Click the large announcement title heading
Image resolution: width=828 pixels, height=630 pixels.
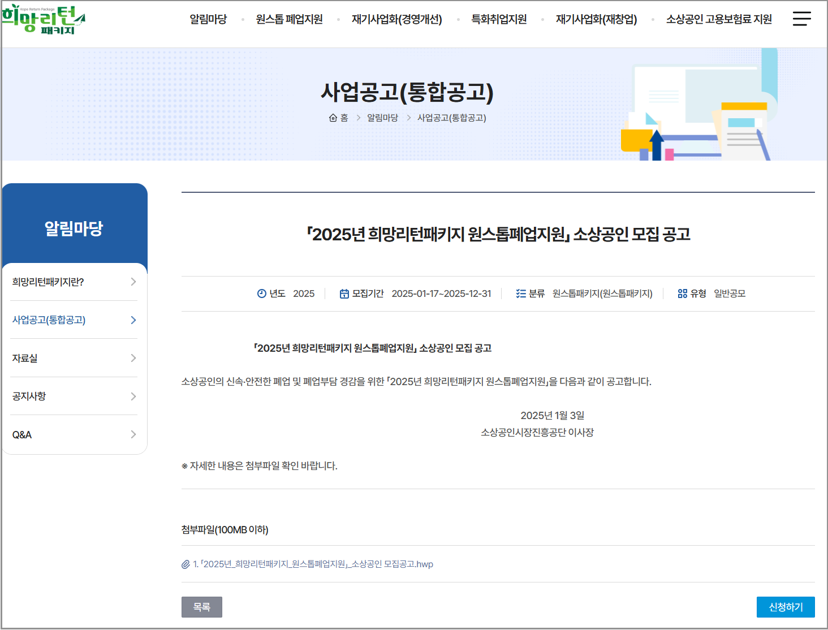click(498, 234)
